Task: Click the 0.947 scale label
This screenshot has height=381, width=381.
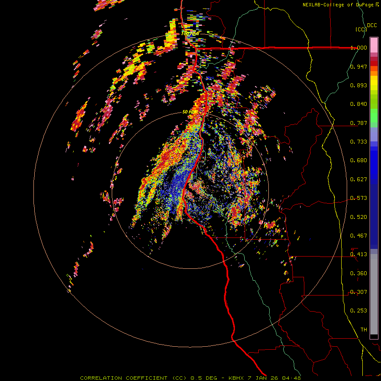Action: point(359,66)
